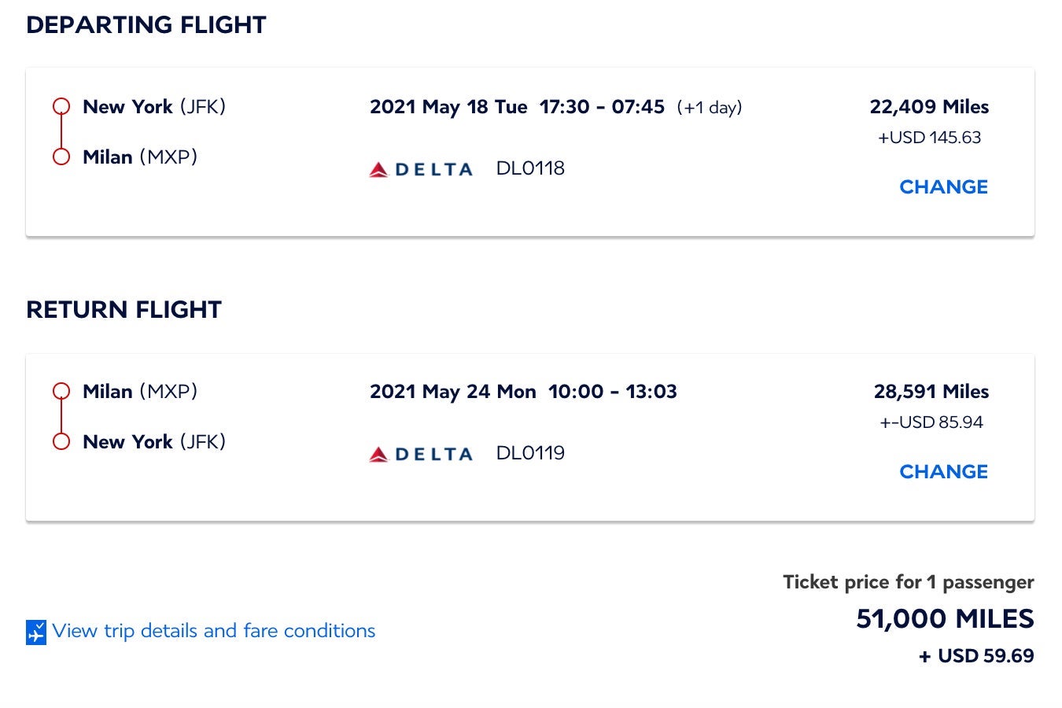Viewport: 1062px width, 708px height.
Task: Click the Milan departure route marker on return flight
Action: pos(61,391)
